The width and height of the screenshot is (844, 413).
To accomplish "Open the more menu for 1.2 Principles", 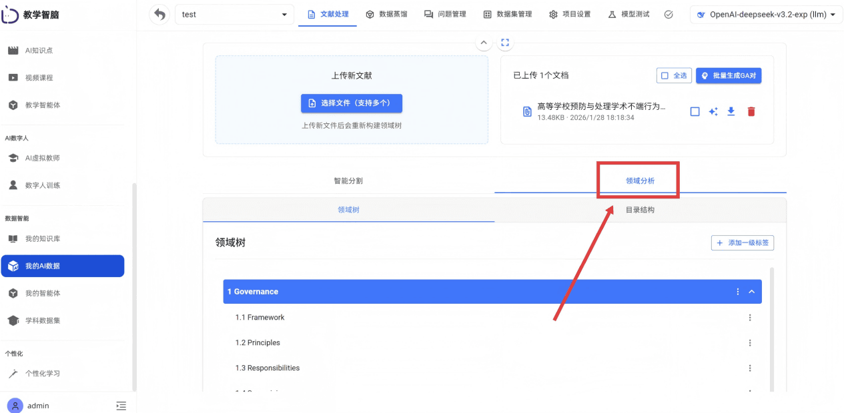I will coord(750,343).
